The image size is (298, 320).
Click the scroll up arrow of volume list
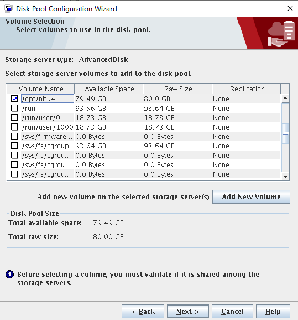click(x=285, y=99)
